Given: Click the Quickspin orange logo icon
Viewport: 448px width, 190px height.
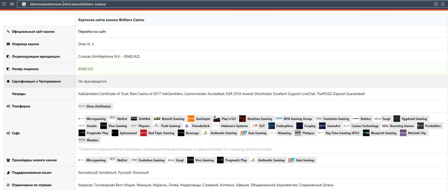Looking at the screenshot, I should pyautogui.click(x=191, y=119).
